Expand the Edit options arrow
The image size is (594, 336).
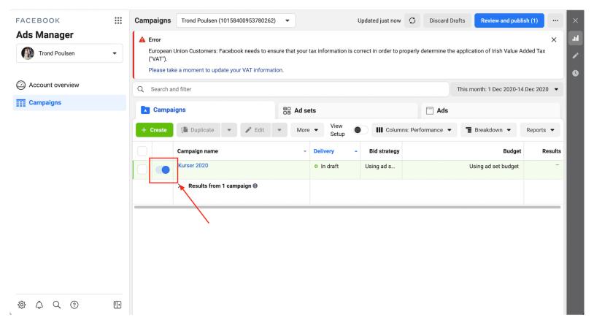point(279,130)
